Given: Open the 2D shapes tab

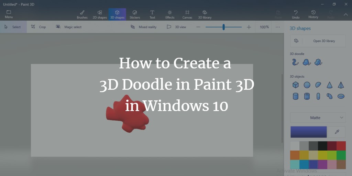Looking at the screenshot, I should coord(100,14).
